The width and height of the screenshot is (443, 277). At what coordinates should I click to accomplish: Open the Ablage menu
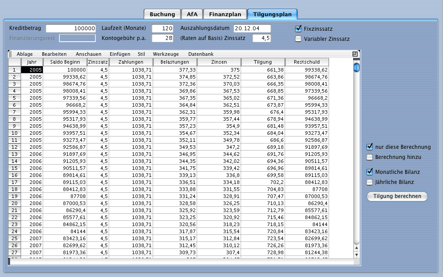[x=25, y=54]
